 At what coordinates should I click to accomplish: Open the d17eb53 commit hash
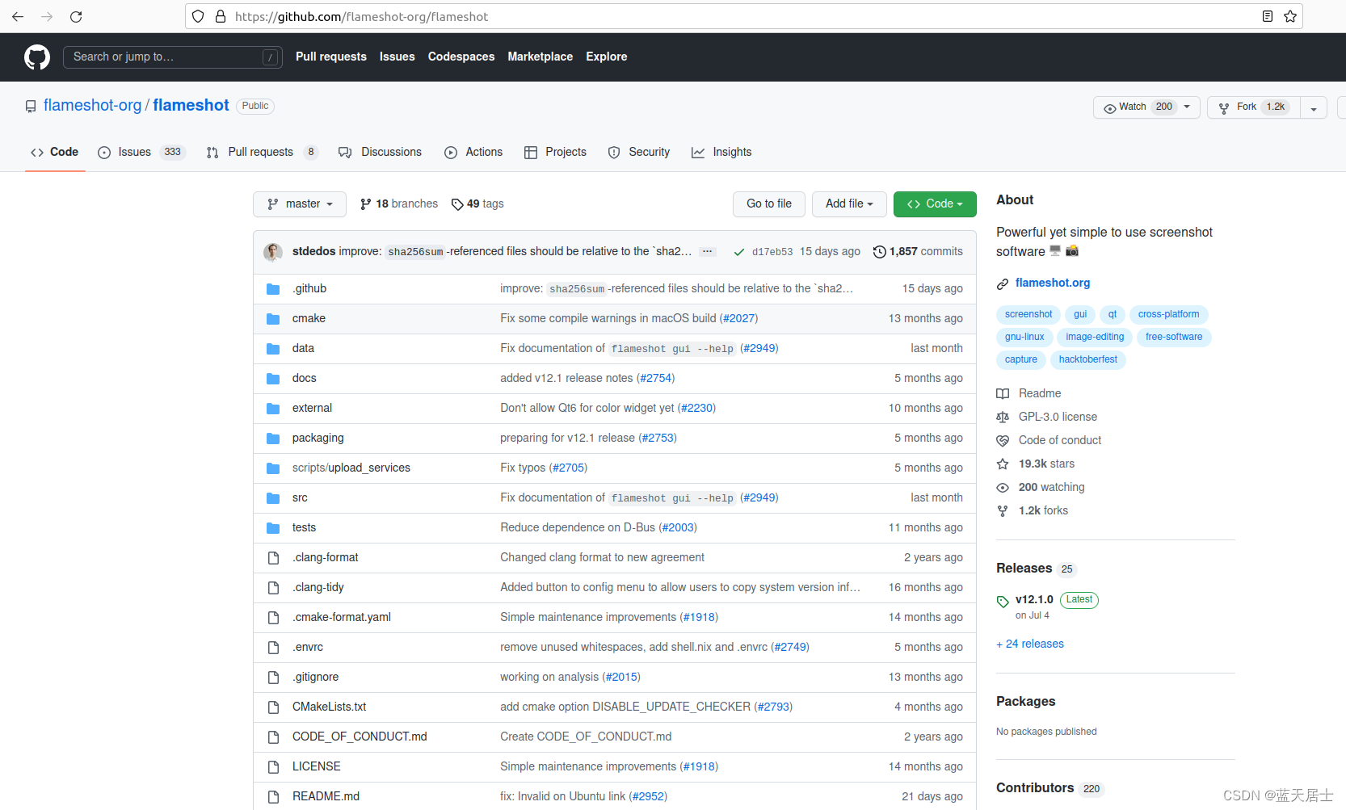772,252
